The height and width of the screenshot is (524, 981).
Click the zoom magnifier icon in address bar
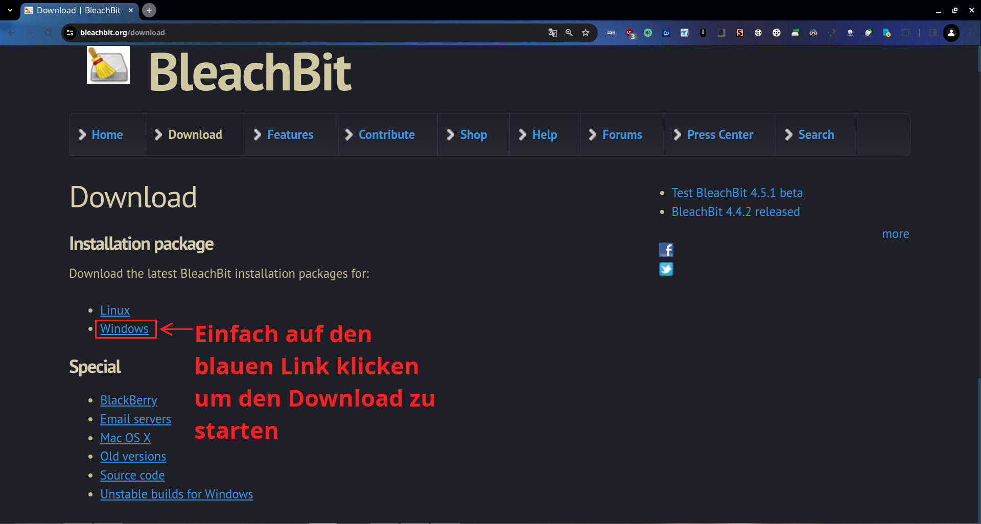pyautogui.click(x=569, y=33)
